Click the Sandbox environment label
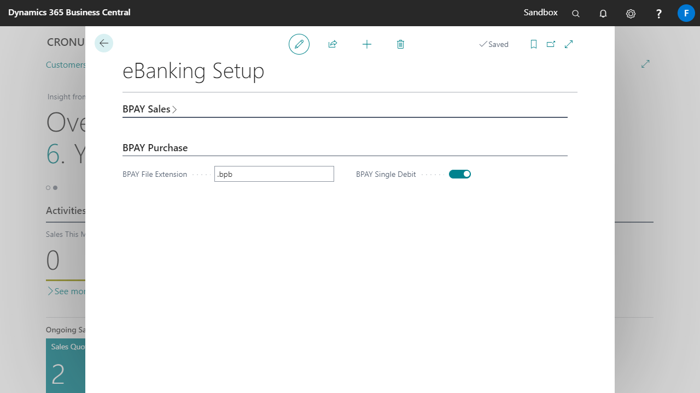This screenshot has height=393, width=700. pyautogui.click(x=541, y=13)
